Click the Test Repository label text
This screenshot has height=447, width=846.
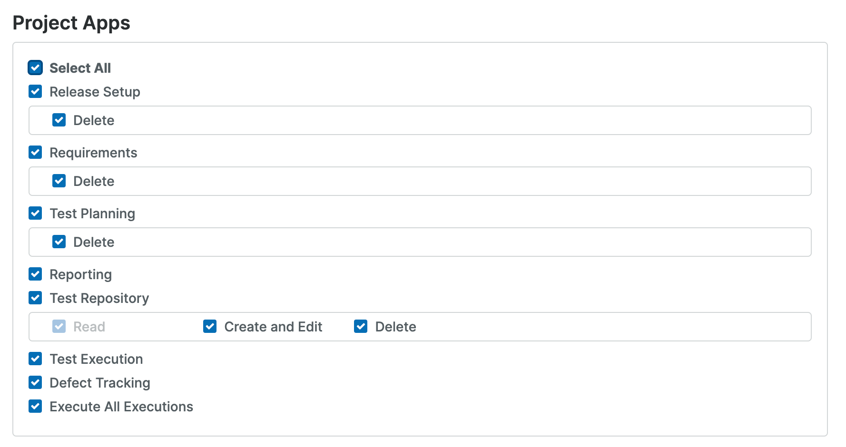[x=99, y=298]
